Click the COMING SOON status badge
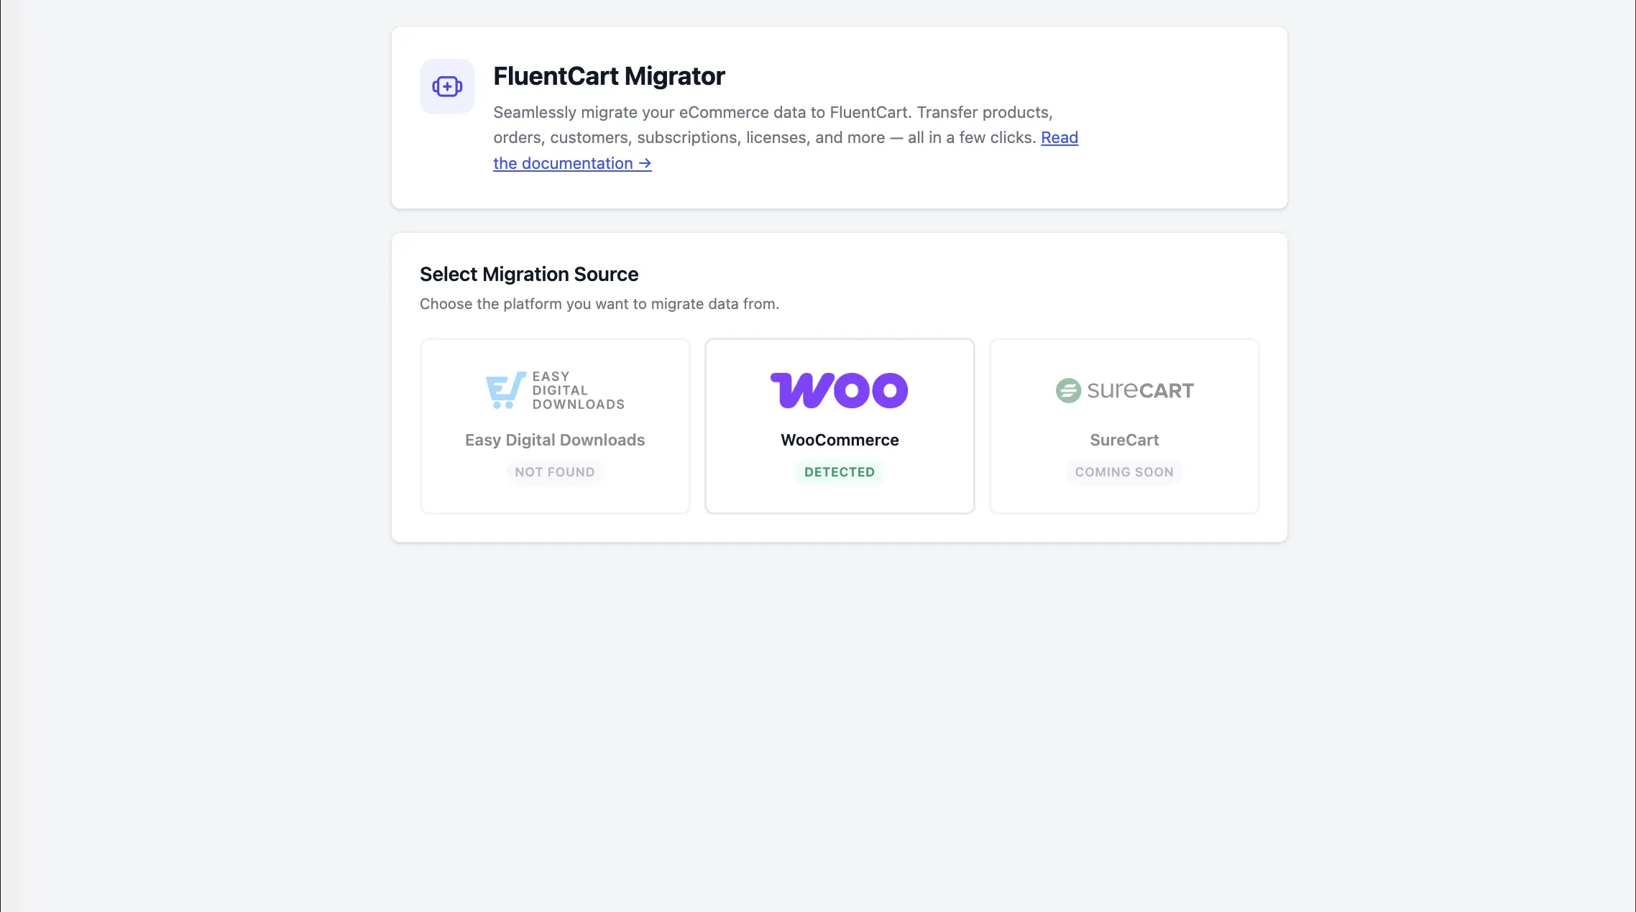The height and width of the screenshot is (912, 1636). pyautogui.click(x=1124, y=472)
